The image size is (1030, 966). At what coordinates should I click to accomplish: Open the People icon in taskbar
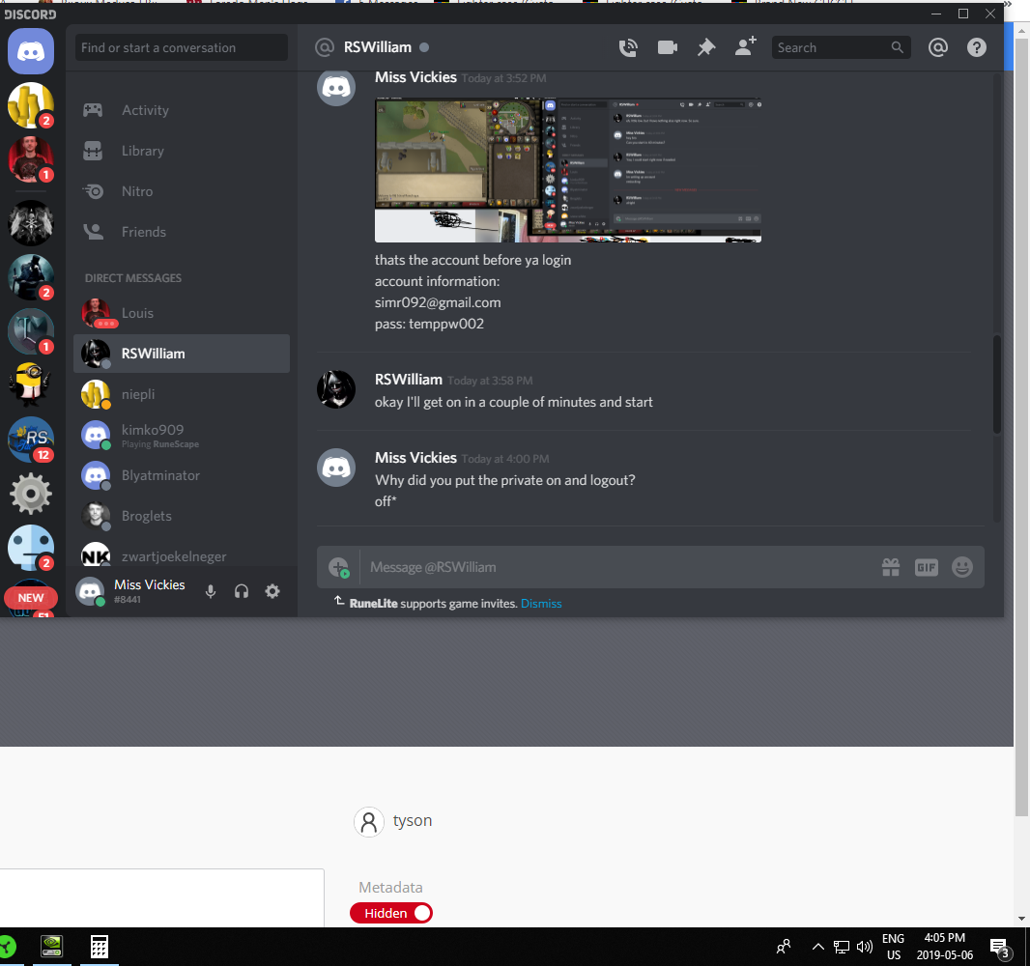[x=783, y=947]
